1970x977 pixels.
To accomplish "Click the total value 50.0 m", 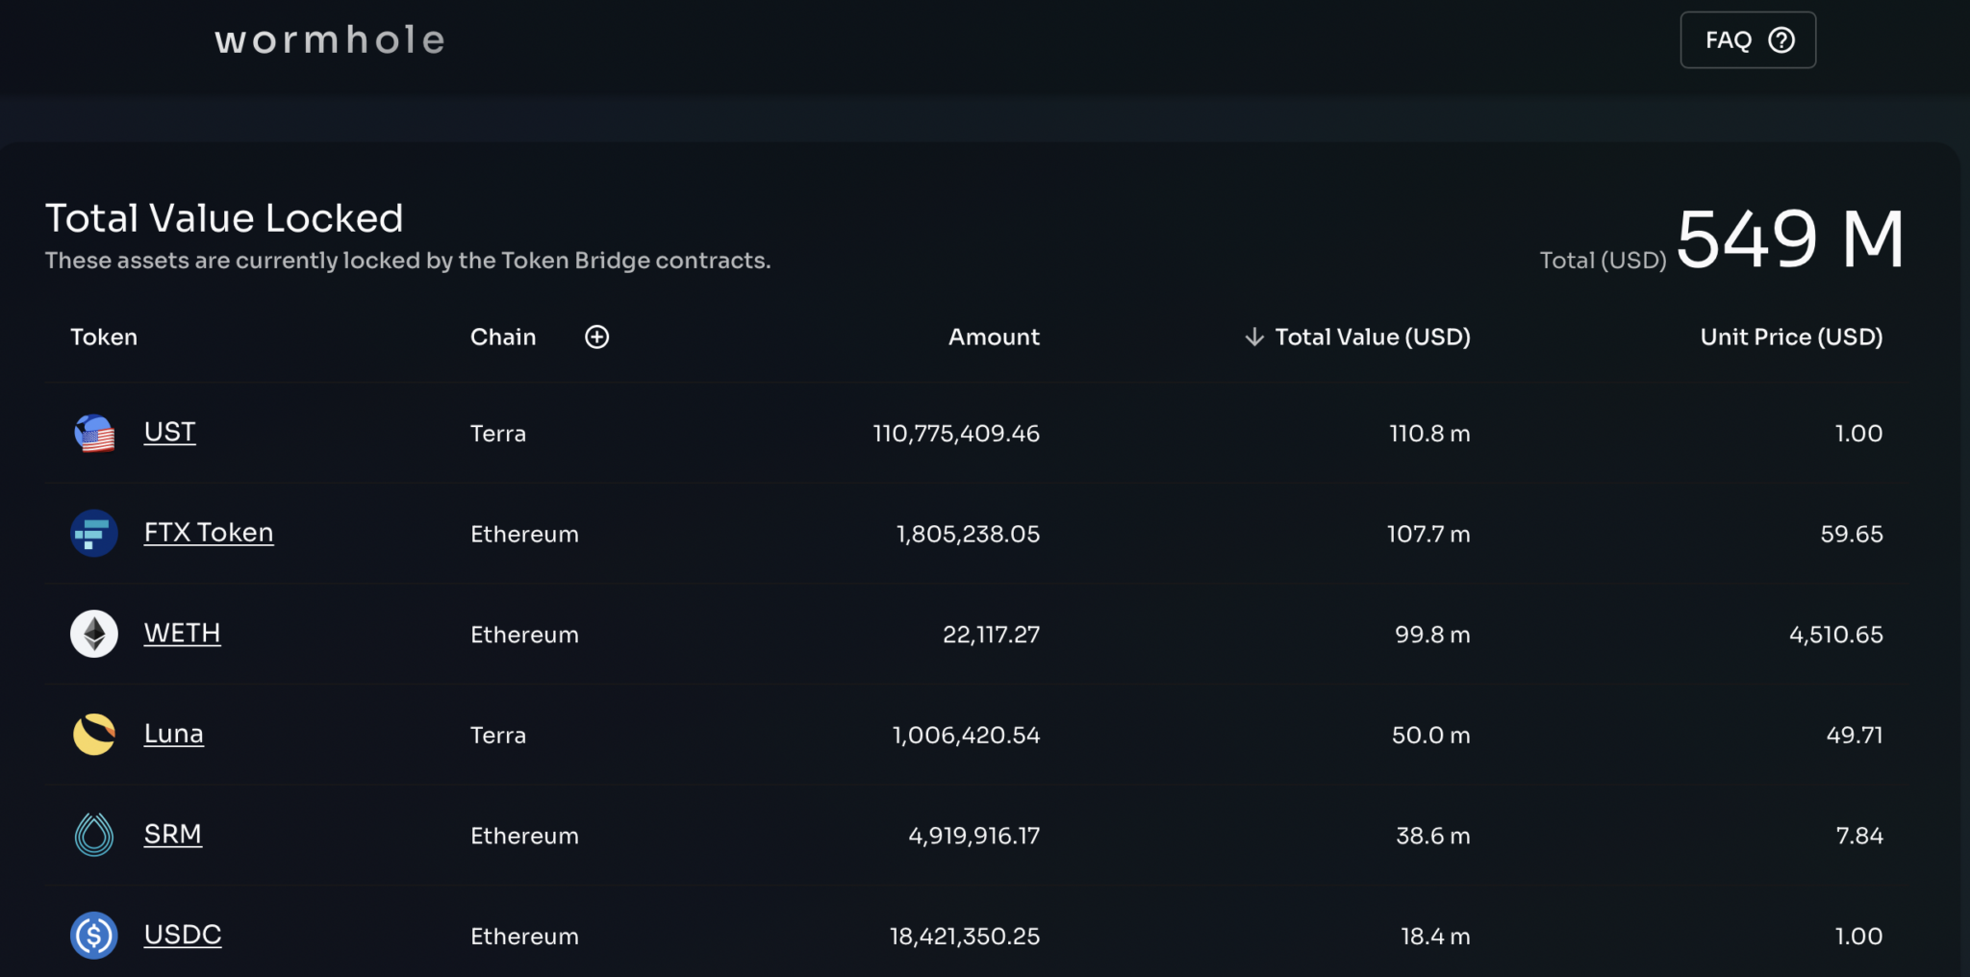I will click(x=1431, y=736).
